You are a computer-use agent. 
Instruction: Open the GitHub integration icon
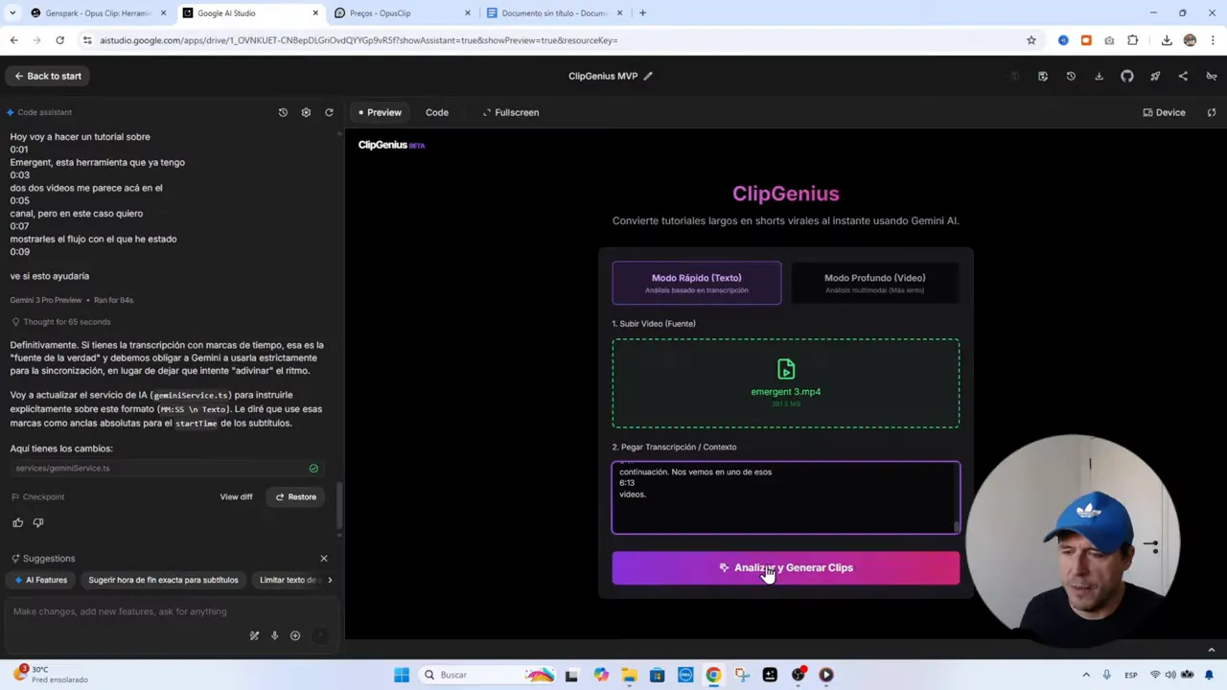[x=1126, y=76]
